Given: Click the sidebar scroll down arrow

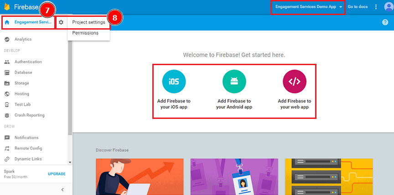Looking at the screenshot, I should click(70, 162).
